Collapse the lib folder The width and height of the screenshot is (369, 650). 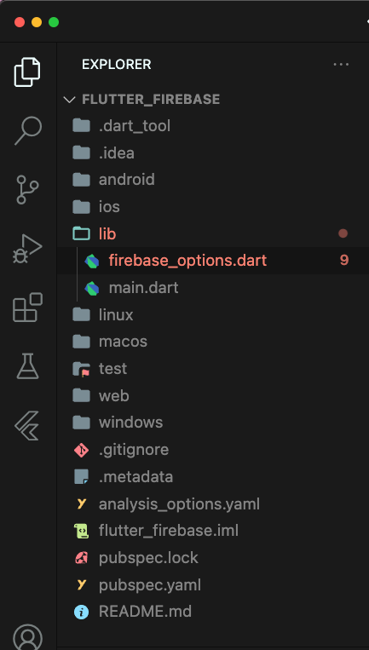point(212,233)
